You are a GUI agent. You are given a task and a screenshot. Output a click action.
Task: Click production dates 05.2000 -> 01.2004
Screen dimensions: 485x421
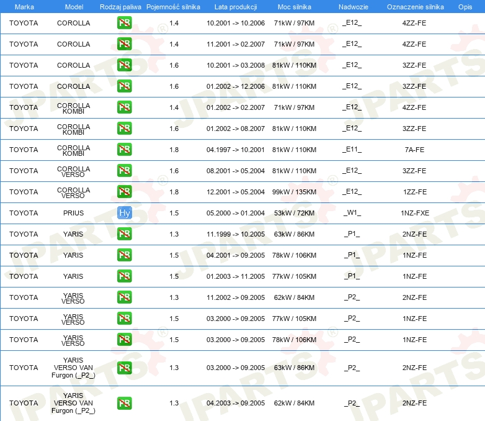point(236,213)
